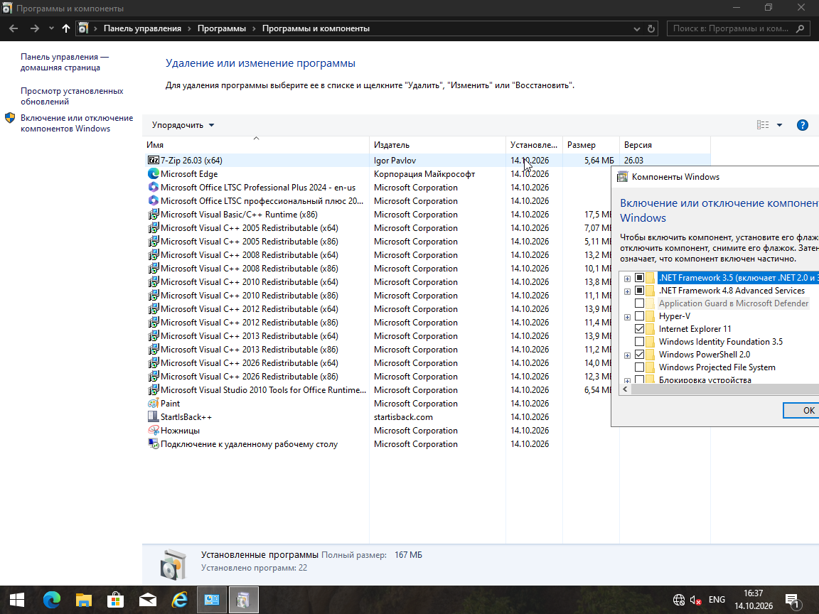This screenshot has width=819, height=614.
Task: Click OK in Компоненты Windows dialog
Action: pyautogui.click(x=801, y=410)
